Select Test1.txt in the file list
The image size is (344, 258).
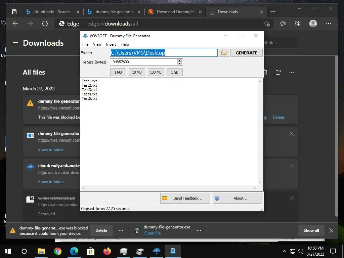click(x=89, y=81)
